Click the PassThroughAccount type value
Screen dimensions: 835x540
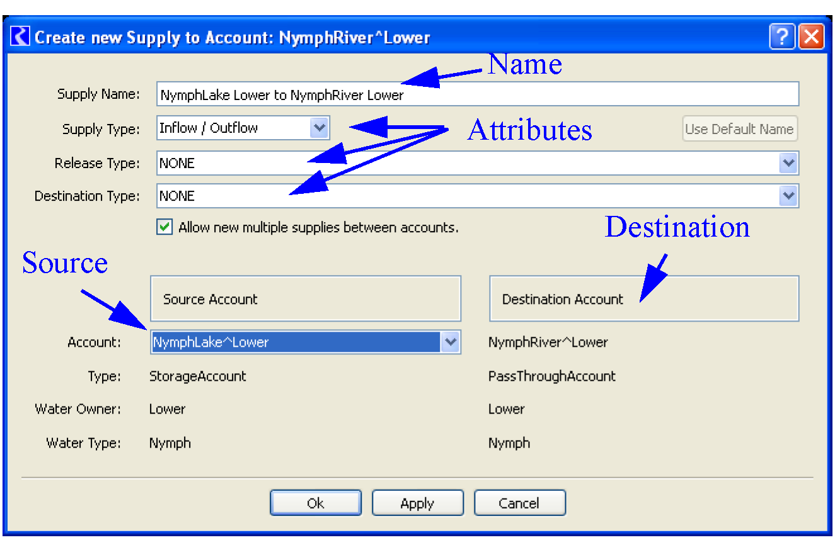coord(551,376)
